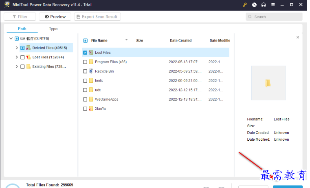310x188 pixels.
Task: Click Export Scan Result button
Action: pos(97,17)
